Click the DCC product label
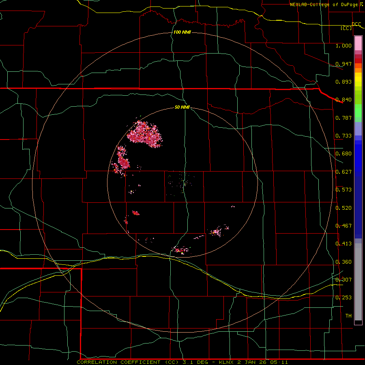This screenshot has height=365, width=365. click(x=356, y=24)
